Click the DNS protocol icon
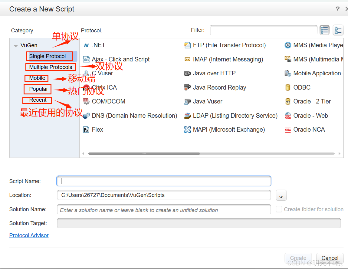 (x=86, y=116)
